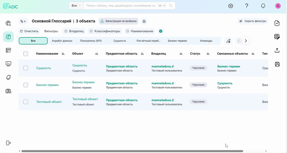Switch to Команды tab
This screenshot has height=153, width=287.
pos(206,41)
